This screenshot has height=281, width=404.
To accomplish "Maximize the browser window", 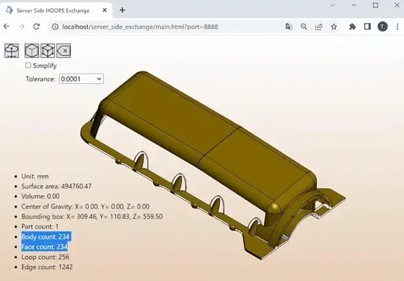I will point(376,5).
